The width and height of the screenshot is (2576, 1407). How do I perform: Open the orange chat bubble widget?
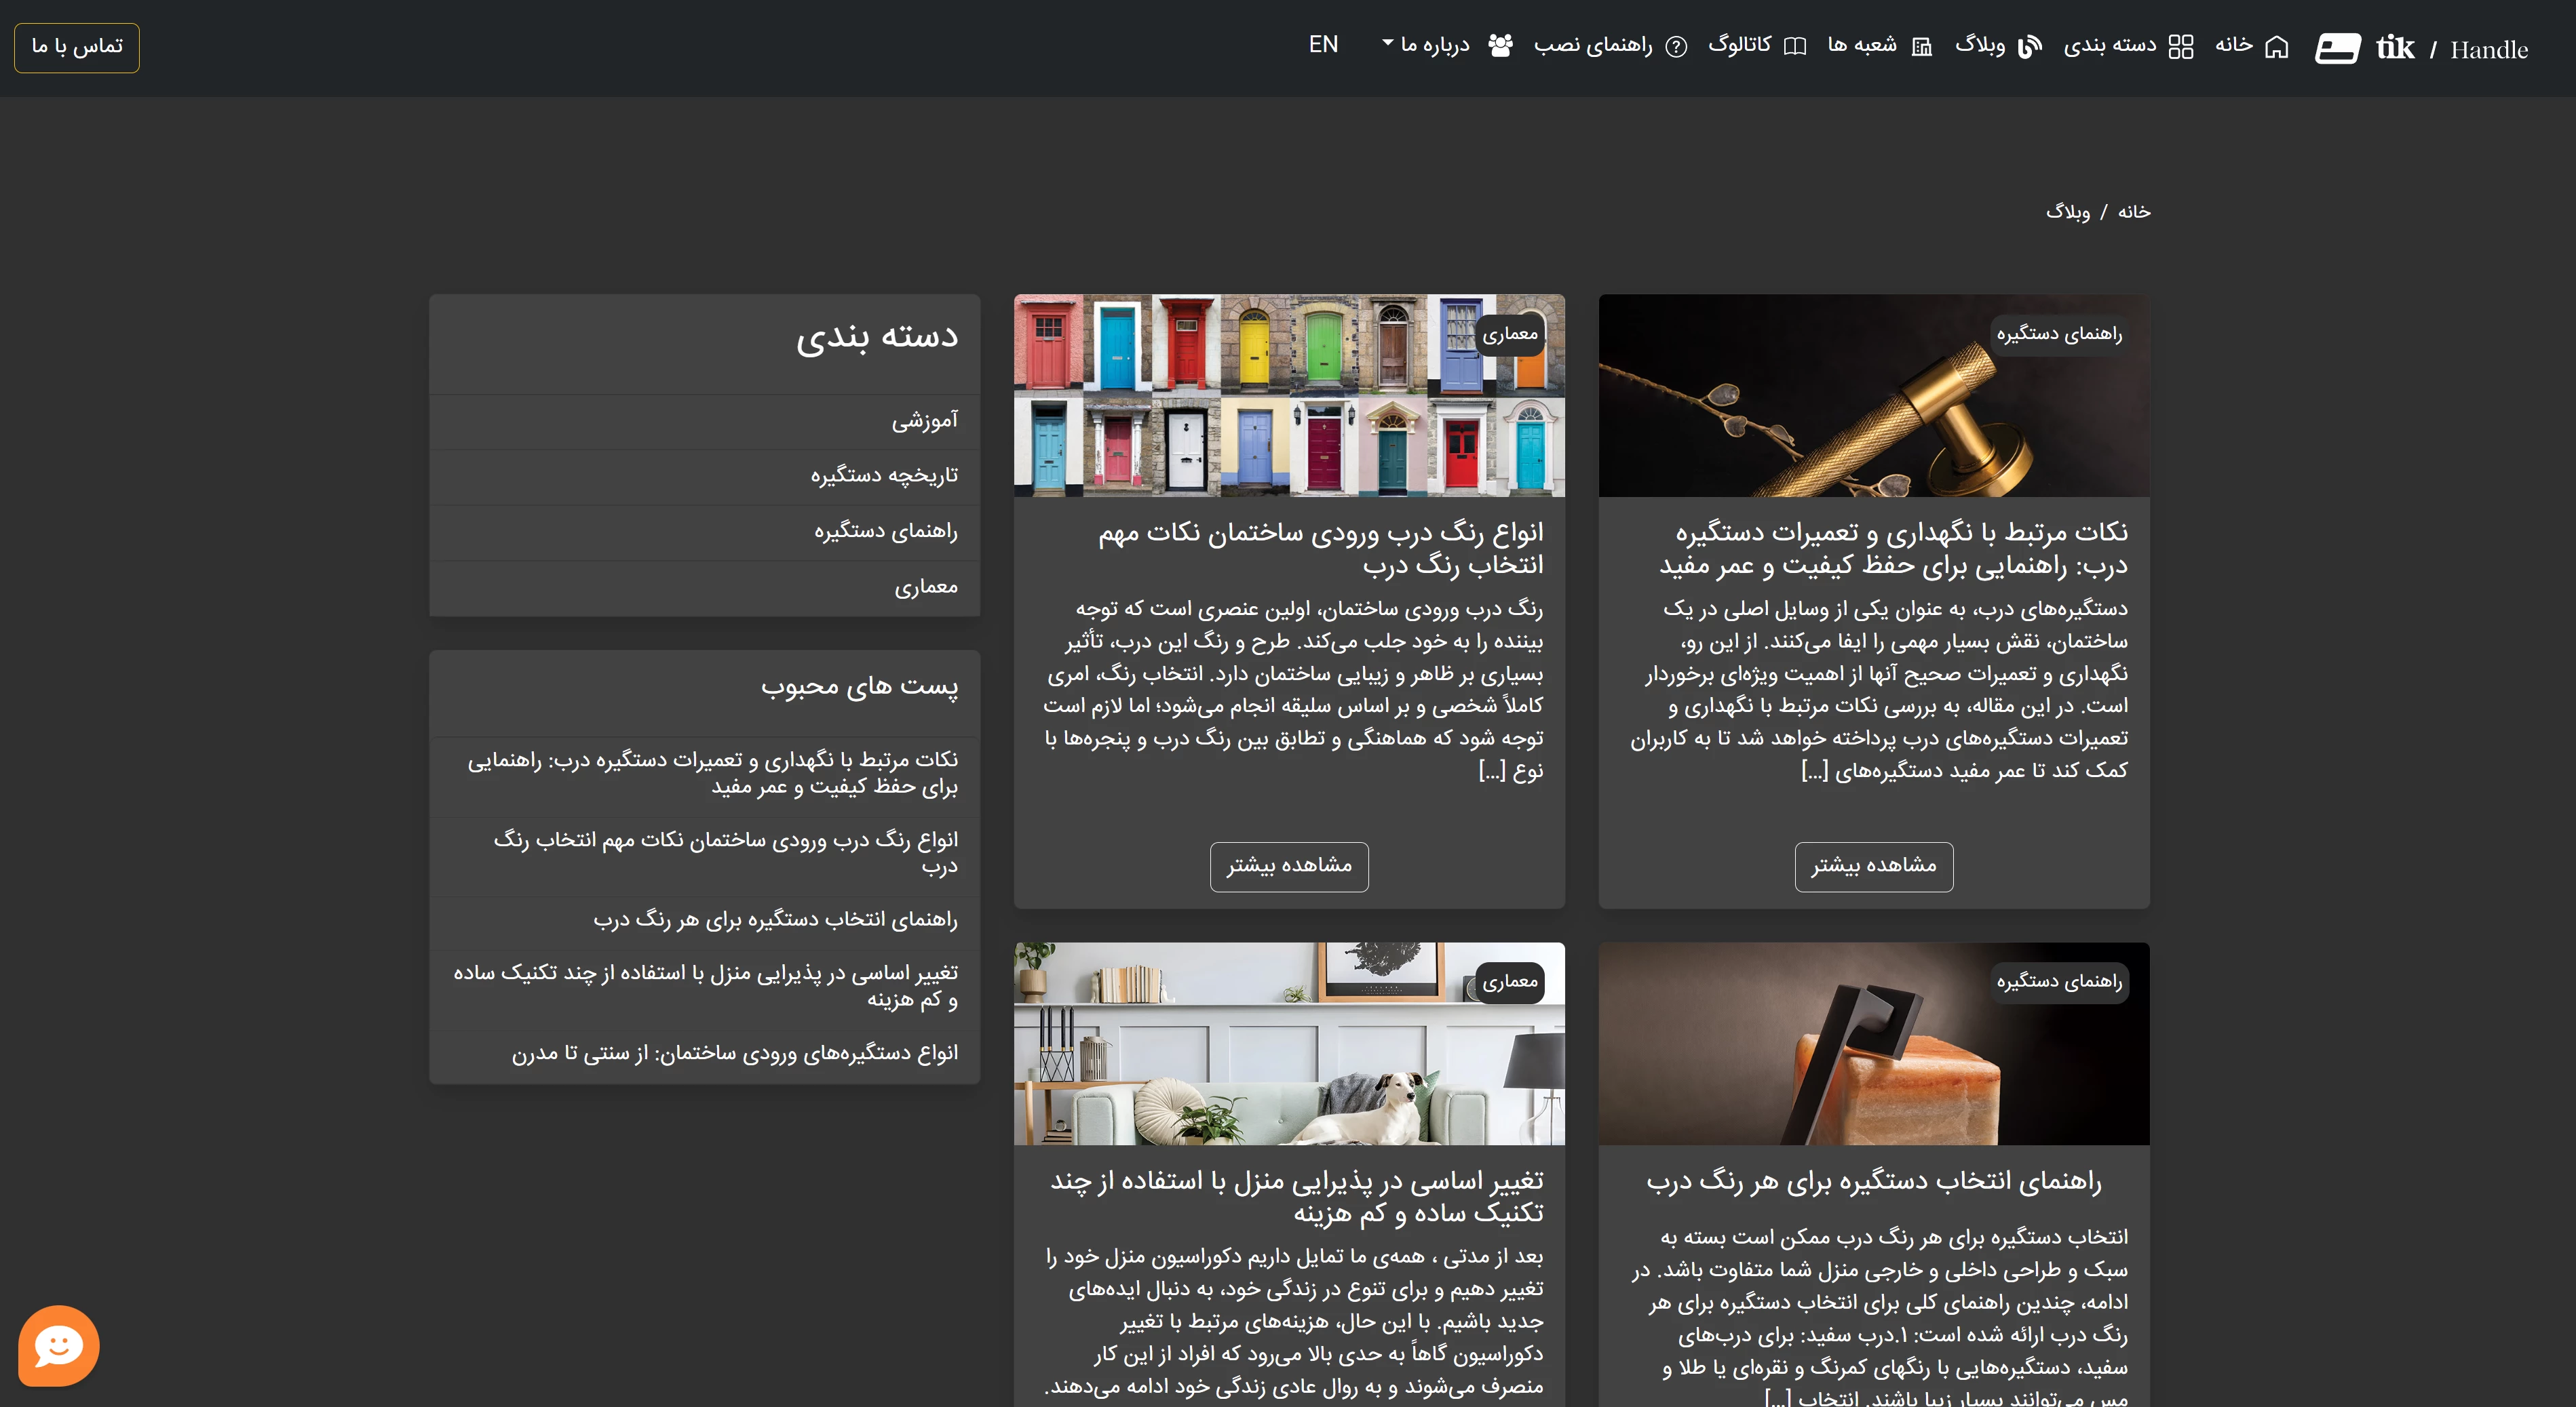click(58, 1345)
